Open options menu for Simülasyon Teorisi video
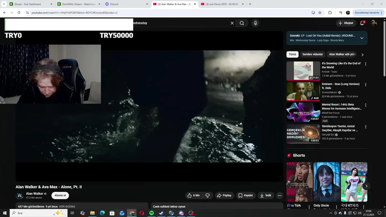Viewport: 386px width, 217px height. [365, 127]
